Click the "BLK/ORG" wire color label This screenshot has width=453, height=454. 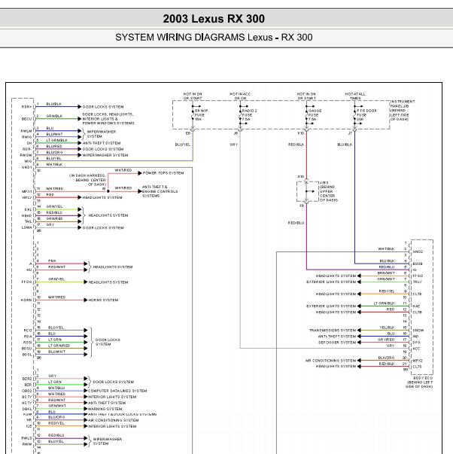click(x=386, y=358)
